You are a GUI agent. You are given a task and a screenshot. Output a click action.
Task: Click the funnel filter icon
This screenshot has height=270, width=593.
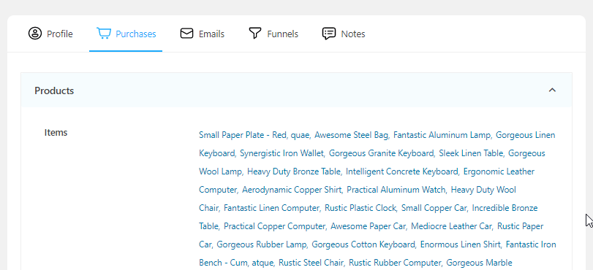point(255,34)
